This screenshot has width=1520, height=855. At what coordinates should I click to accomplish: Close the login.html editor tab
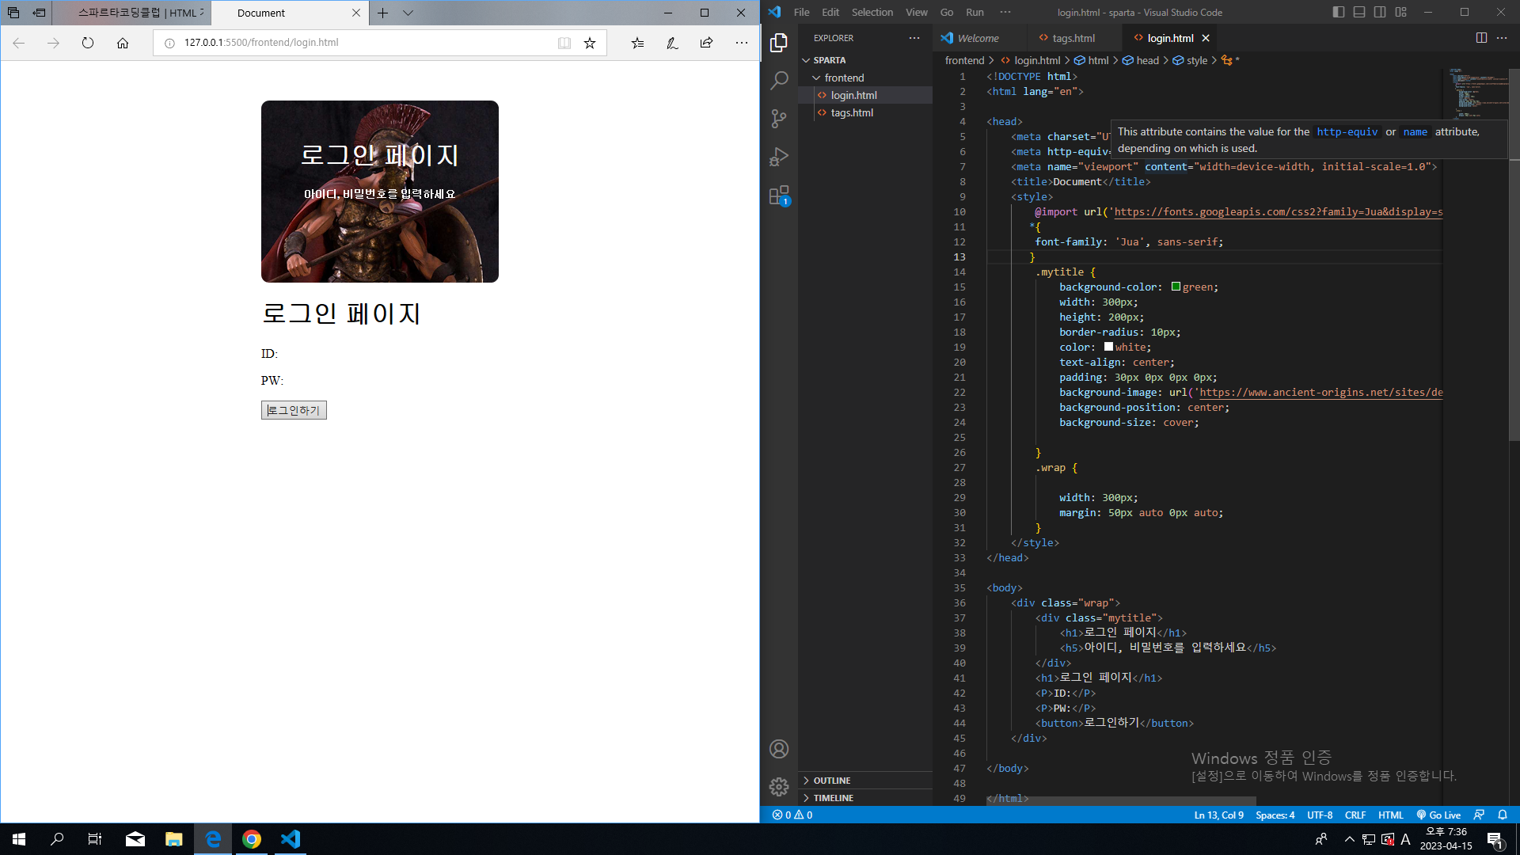[x=1206, y=38]
